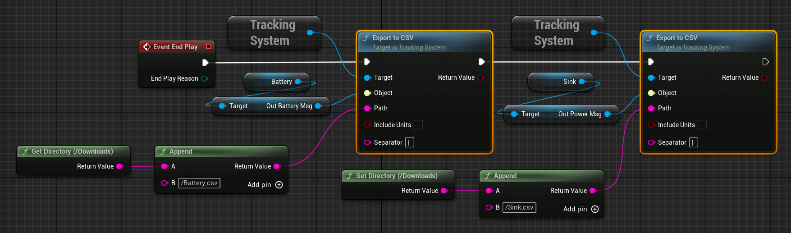The height and width of the screenshot is (233, 791).
Task: Click the A input pin of the /Sink.csv Append node
Action: (489, 191)
